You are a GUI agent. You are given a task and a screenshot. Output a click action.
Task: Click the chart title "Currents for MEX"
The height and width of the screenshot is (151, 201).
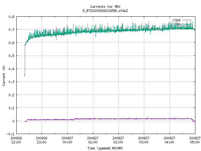click(105, 7)
